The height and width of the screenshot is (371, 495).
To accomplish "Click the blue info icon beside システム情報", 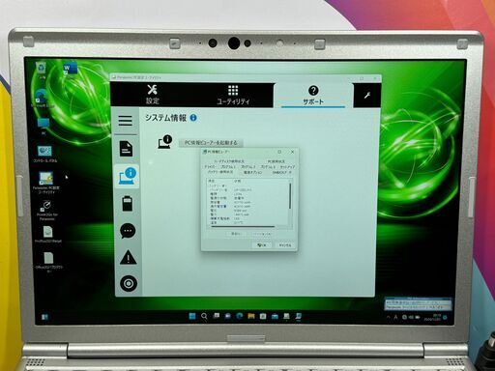I will 193,118.
